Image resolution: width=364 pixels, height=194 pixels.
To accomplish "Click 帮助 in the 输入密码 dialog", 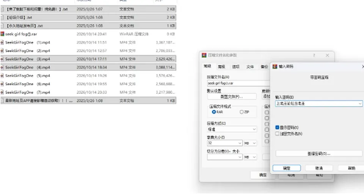I will (x=351, y=168).
